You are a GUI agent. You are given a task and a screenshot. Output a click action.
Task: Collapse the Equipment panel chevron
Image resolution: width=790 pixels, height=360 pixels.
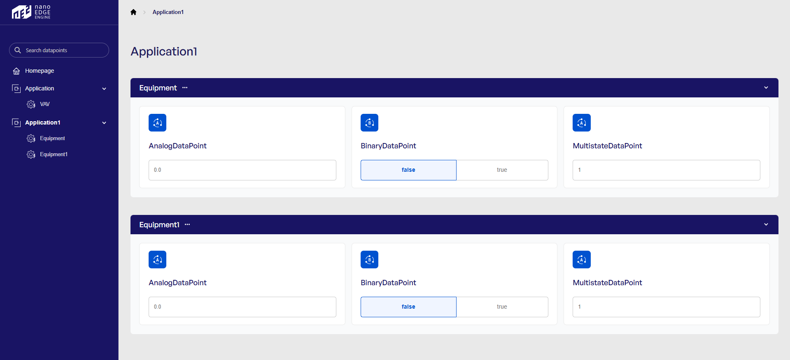766,88
